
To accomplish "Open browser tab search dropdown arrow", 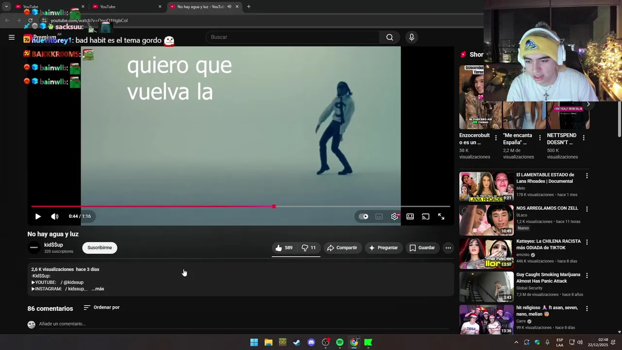I will coord(6,7).
